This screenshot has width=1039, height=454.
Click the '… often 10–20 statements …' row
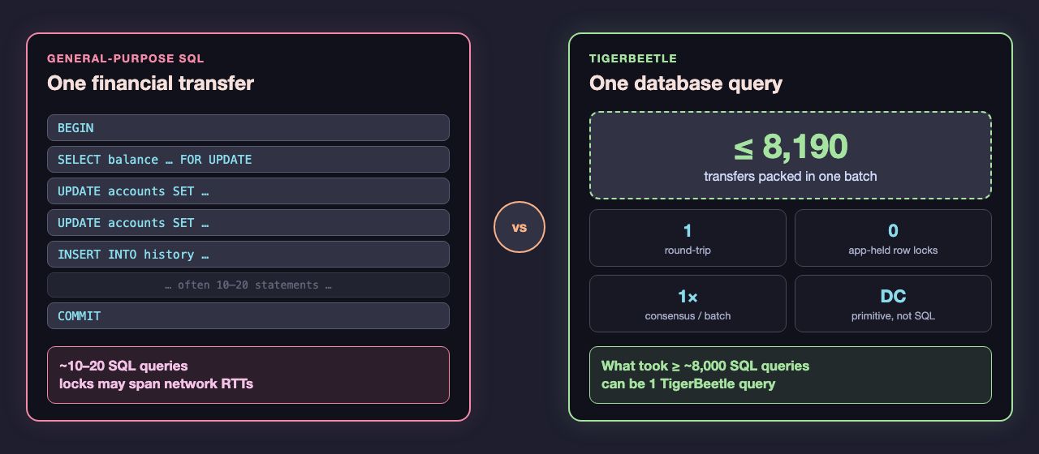[x=248, y=285]
